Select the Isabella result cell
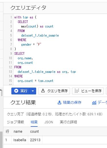 tap(20, 140)
